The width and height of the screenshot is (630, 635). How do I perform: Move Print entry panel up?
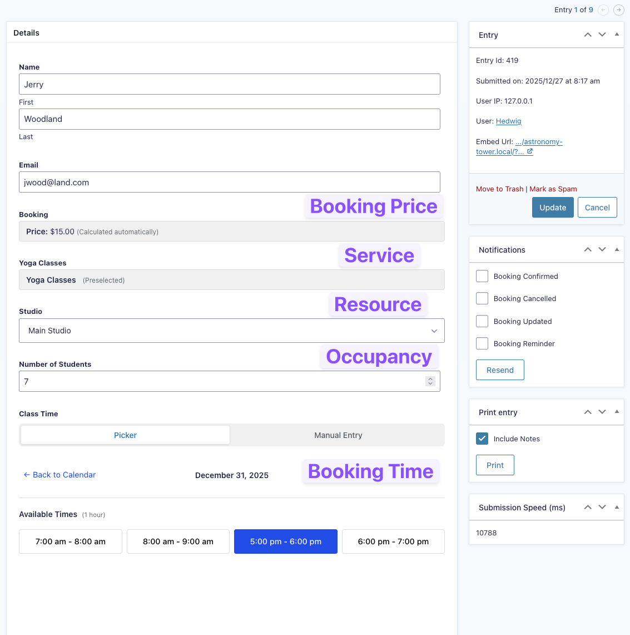[x=588, y=412]
